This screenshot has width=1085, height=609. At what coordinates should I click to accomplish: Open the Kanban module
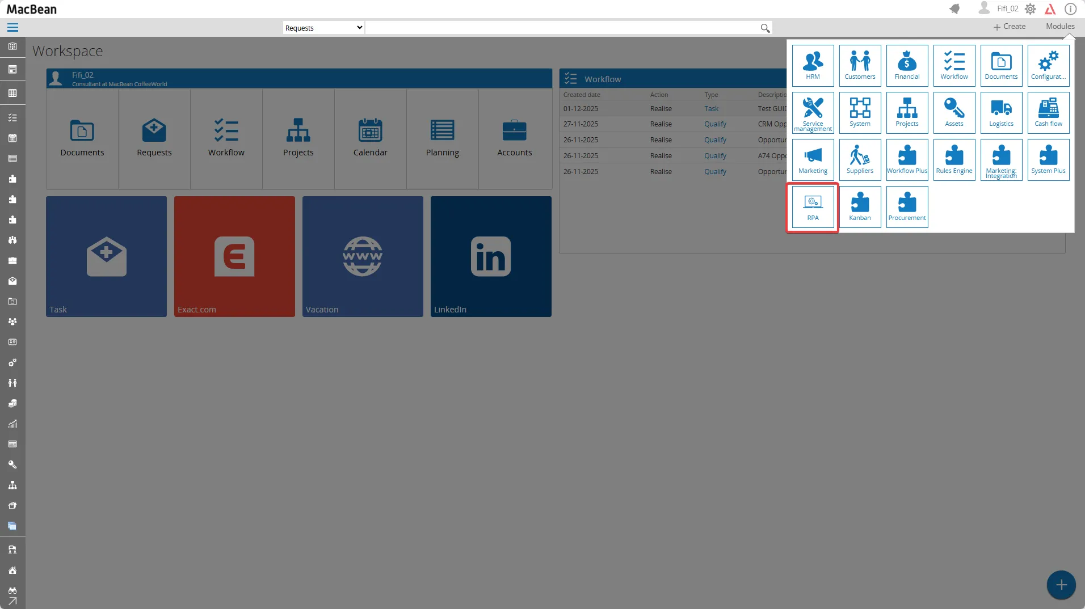pyautogui.click(x=860, y=207)
